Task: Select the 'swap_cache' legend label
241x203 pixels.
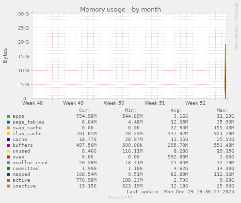Action: click(27, 128)
